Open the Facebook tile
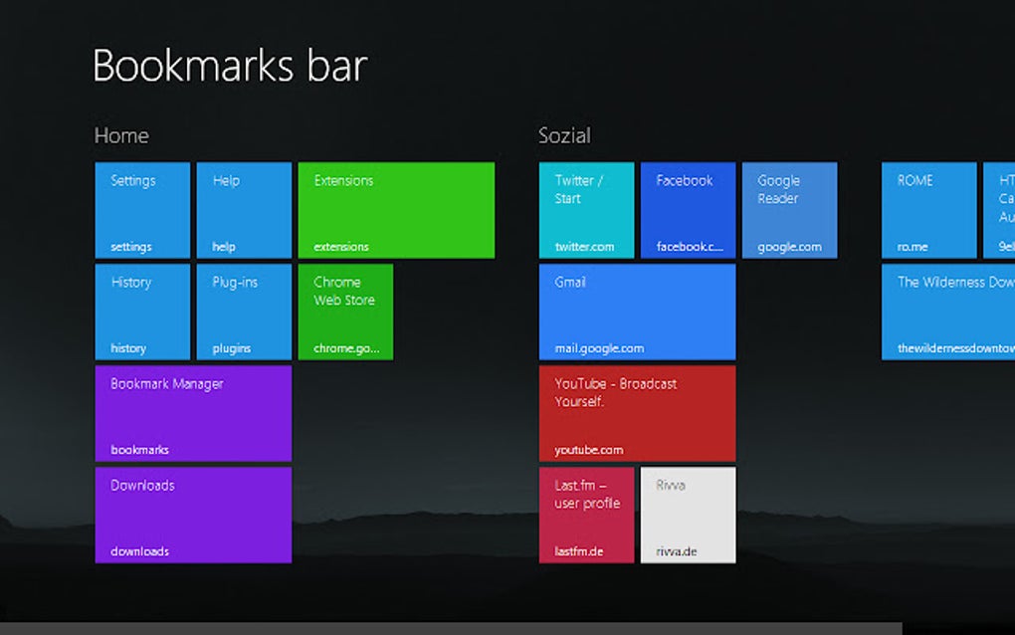This screenshot has height=635, width=1015. click(x=688, y=210)
